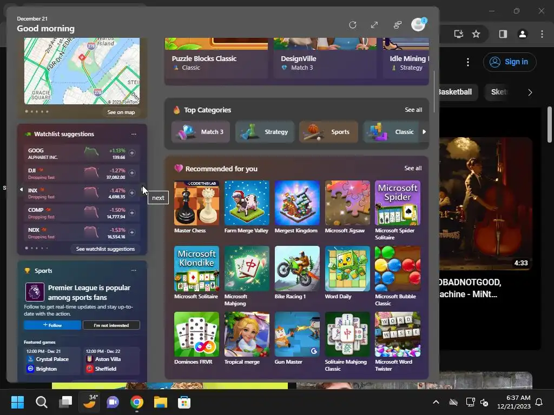This screenshot has width=554, height=415.
Task: Play BADBADNOTGOOD video thumbnail
Action: 486,204
